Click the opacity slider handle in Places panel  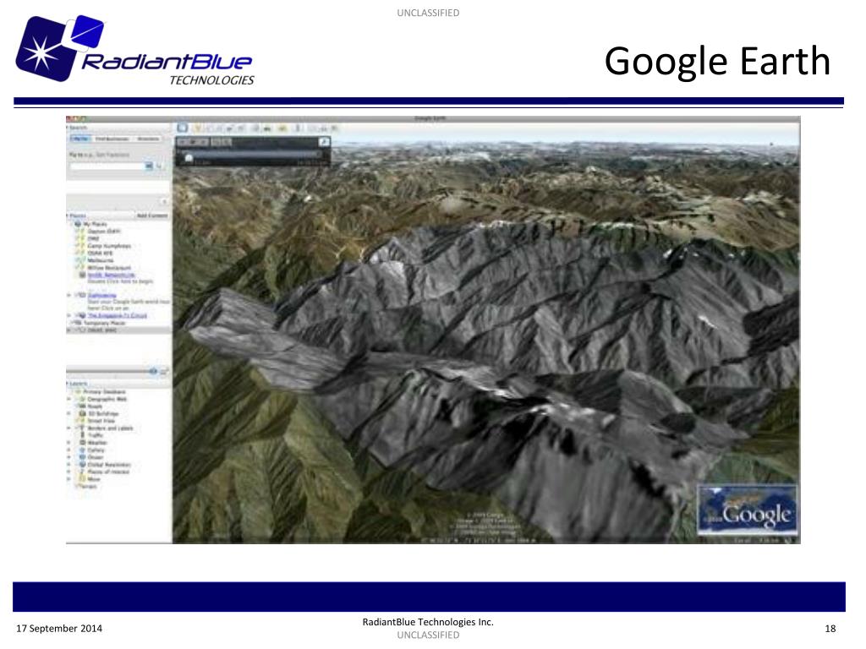click(x=153, y=371)
